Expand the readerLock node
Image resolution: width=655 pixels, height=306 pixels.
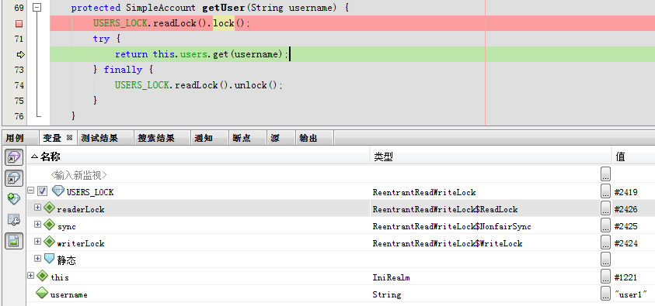click(x=37, y=207)
